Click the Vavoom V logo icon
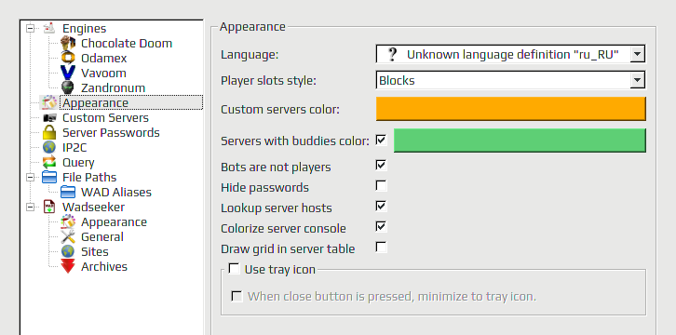 pyautogui.click(x=68, y=74)
